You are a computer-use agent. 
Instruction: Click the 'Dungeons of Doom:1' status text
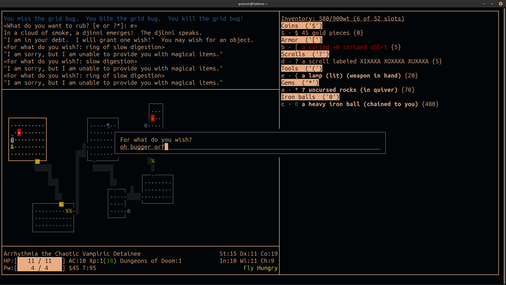[151, 261]
